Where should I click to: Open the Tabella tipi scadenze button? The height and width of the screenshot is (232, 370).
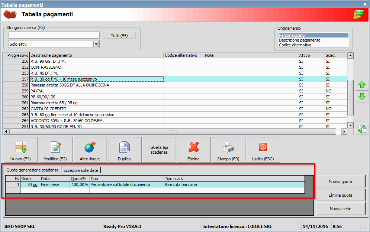[159, 150]
